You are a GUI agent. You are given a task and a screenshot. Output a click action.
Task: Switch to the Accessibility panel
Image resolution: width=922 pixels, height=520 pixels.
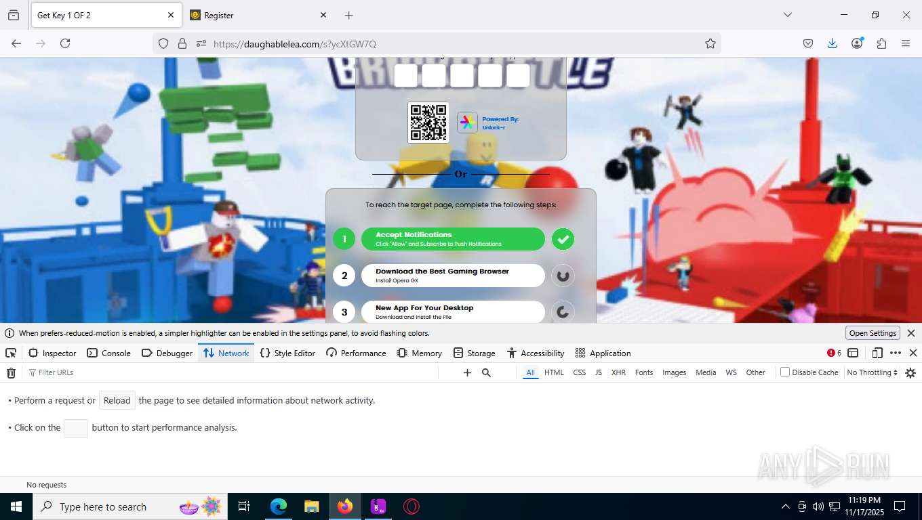point(536,353)
